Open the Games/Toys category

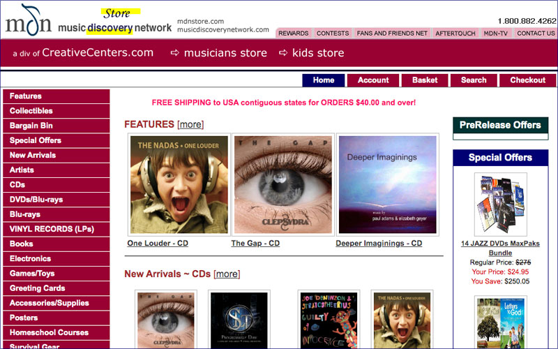tap(56, 274)
